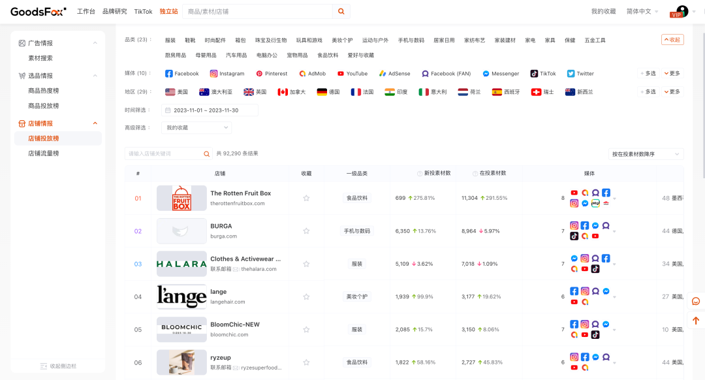Filter media by AdMob
Viewport: 705px width, 380px height.
[x=313, y=74]
